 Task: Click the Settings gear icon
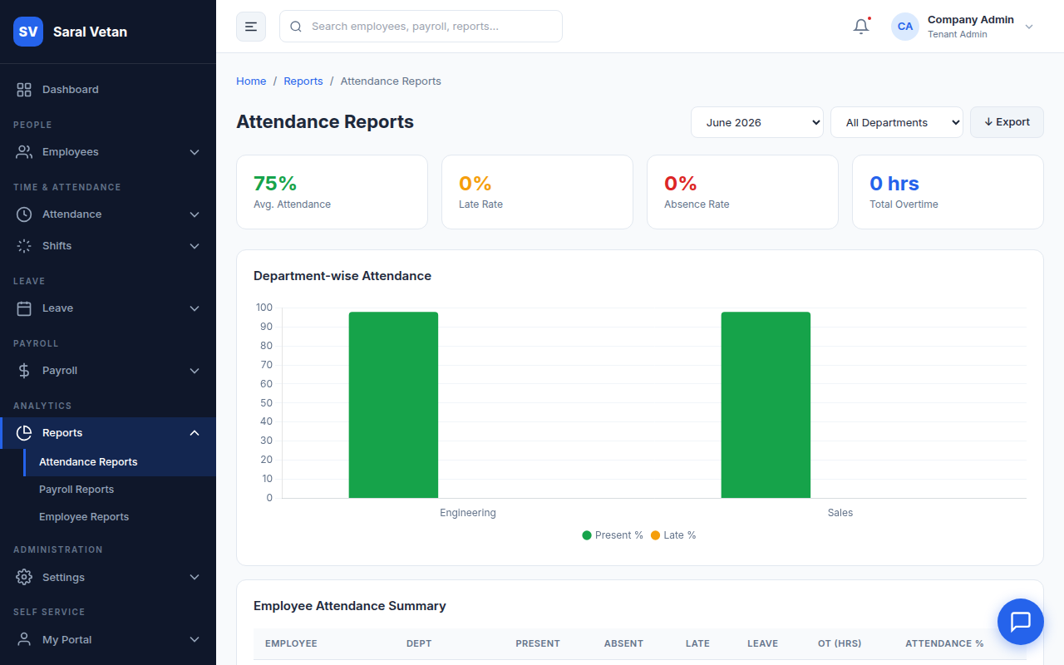point(24,578)
